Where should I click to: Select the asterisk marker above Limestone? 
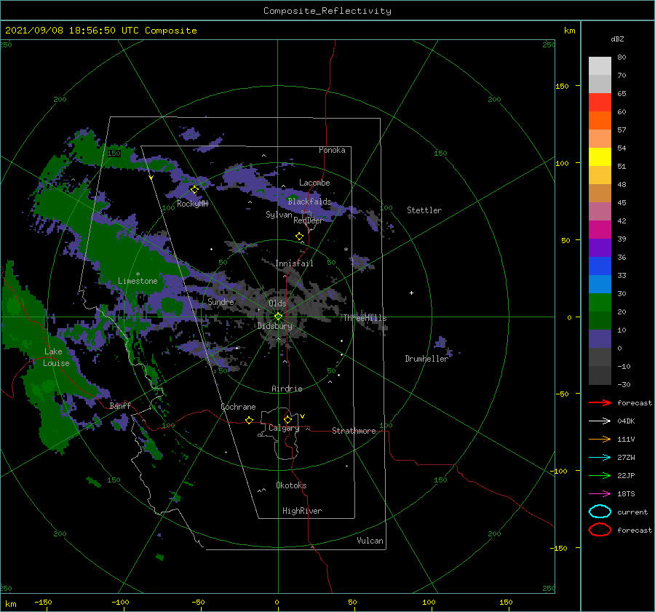point(138,274)
